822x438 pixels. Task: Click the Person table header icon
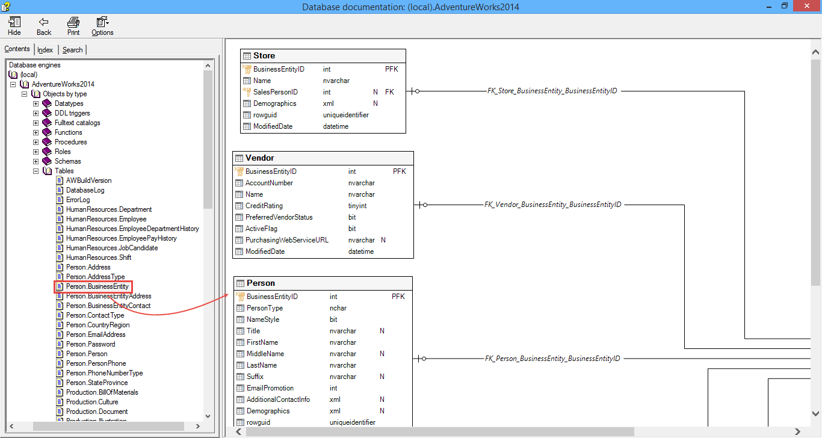[x=240, y=283]
